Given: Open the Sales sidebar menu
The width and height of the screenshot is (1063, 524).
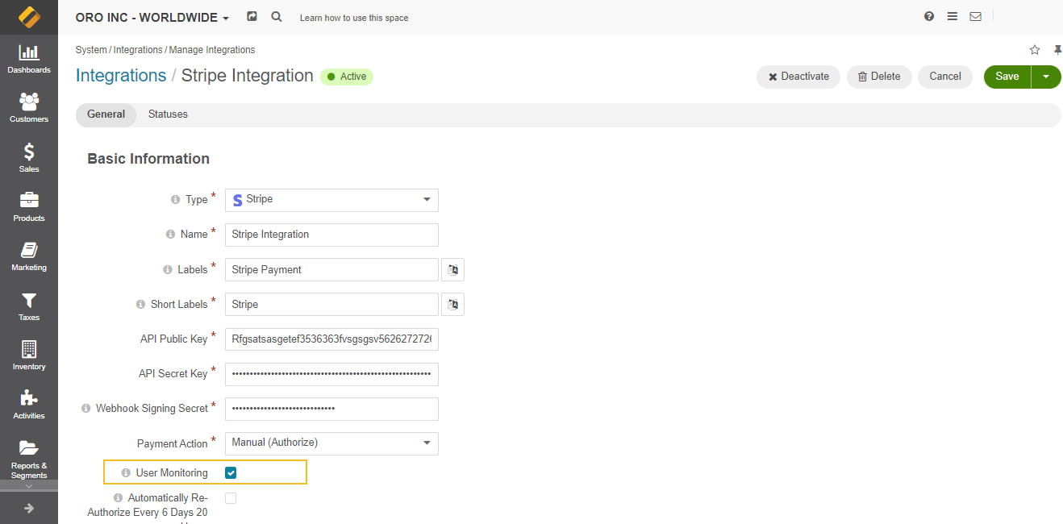Looking at the screenshot, I should [29, 158].
